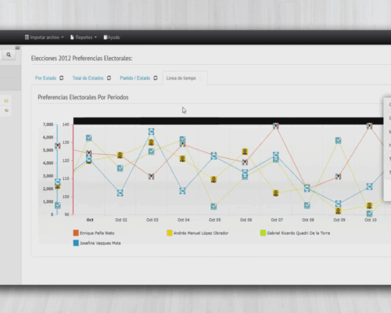Click yellow party marker at Oct 06
The width and height of the screenshot is (391, 313).
coord(245,152)
